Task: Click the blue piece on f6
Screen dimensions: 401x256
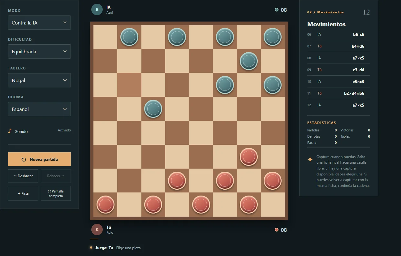Action: [x=225, y=85]
